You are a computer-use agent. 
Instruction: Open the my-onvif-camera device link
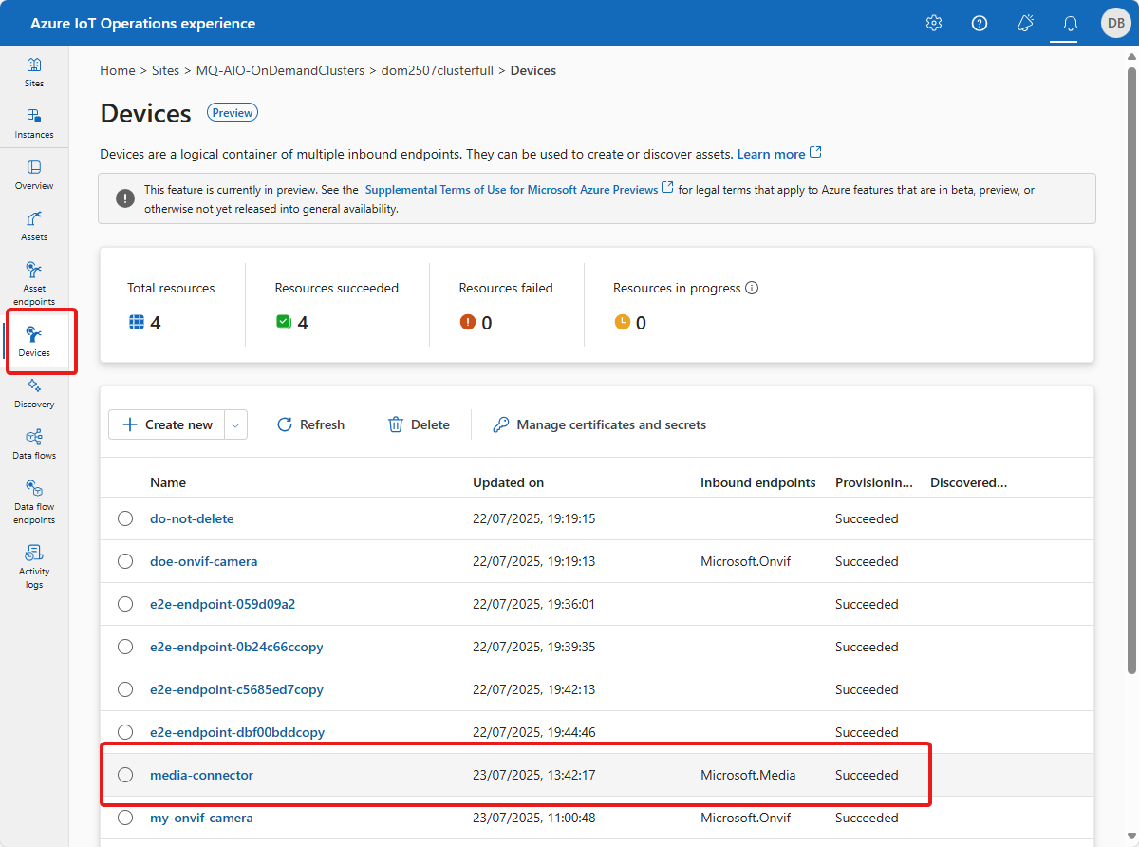tap(201, 818)
